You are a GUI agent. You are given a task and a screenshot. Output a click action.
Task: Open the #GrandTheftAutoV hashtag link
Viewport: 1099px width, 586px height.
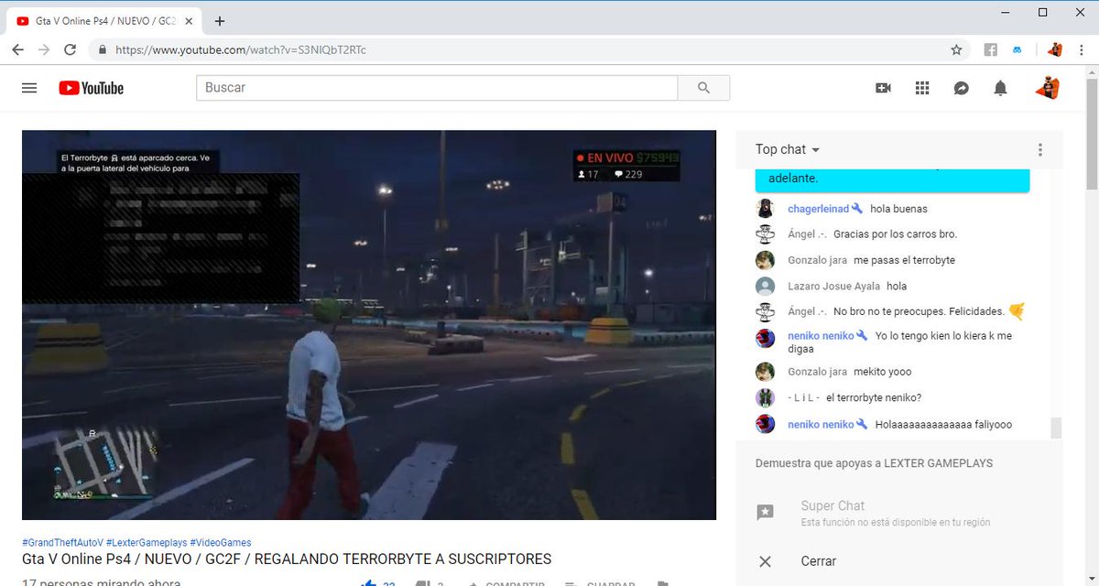pyautogui.click(x=62, y=543)
